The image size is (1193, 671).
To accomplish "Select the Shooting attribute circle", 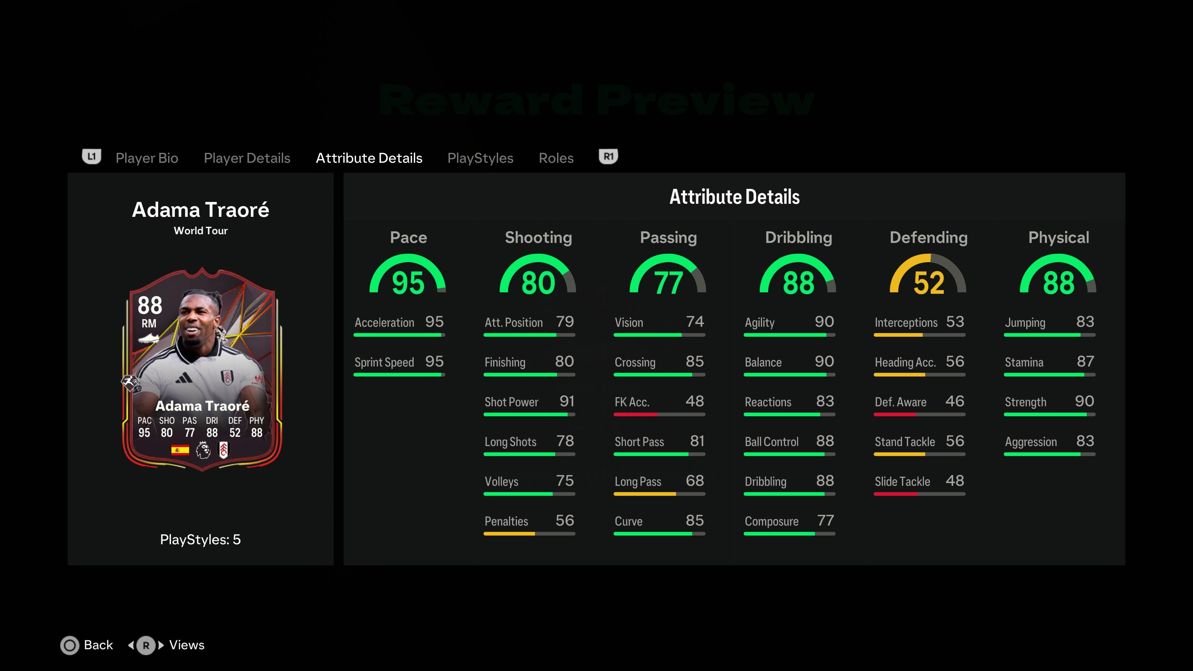I will pos(538,279).
